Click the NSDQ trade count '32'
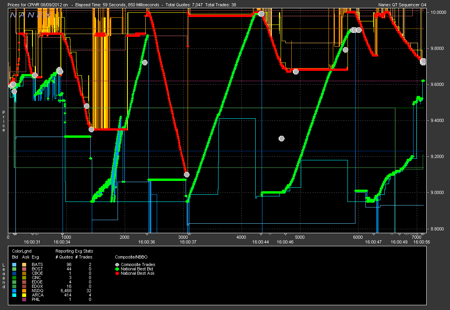This screenshot has height=310, width=450. coord(89,291)
